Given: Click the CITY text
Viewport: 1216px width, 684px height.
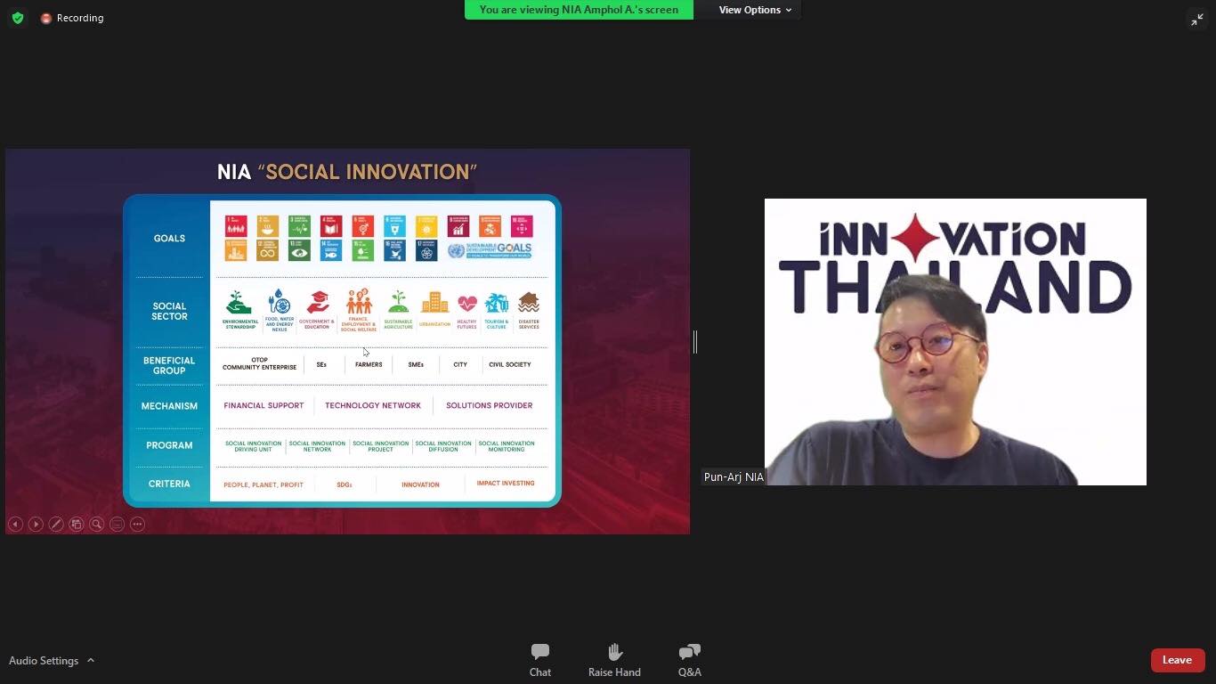Looking at the screenshot, I should click(460, 364).
